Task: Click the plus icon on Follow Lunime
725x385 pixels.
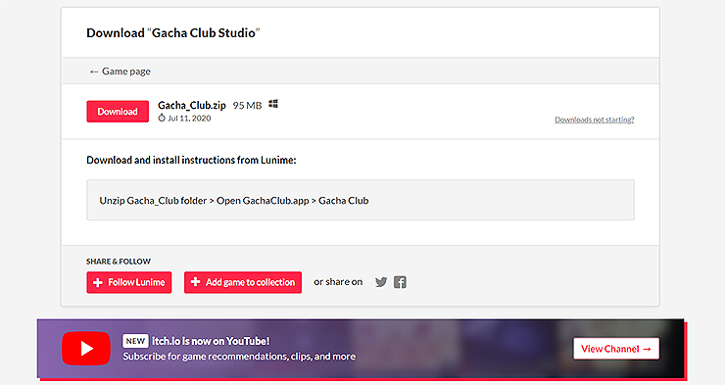Action: [98, 282]
